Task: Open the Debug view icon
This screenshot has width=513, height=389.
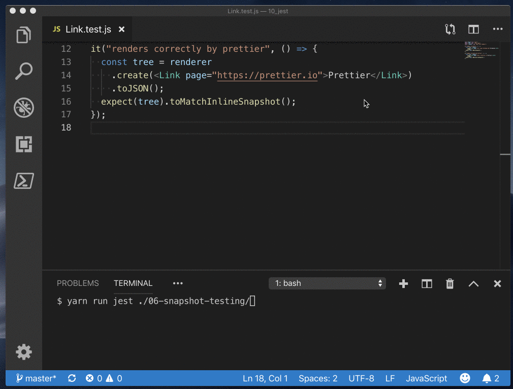Action: point(23,108)
